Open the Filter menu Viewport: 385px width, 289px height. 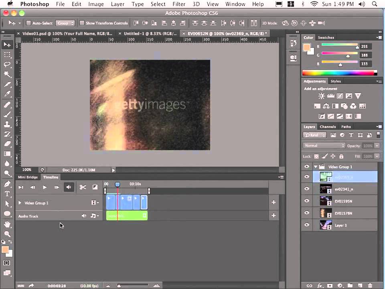tap(179, 4)
